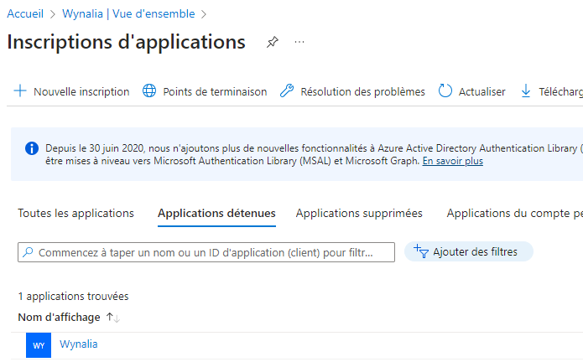Click the WY application tile
This screenshot has width=583, height=362.
[39, 345]
